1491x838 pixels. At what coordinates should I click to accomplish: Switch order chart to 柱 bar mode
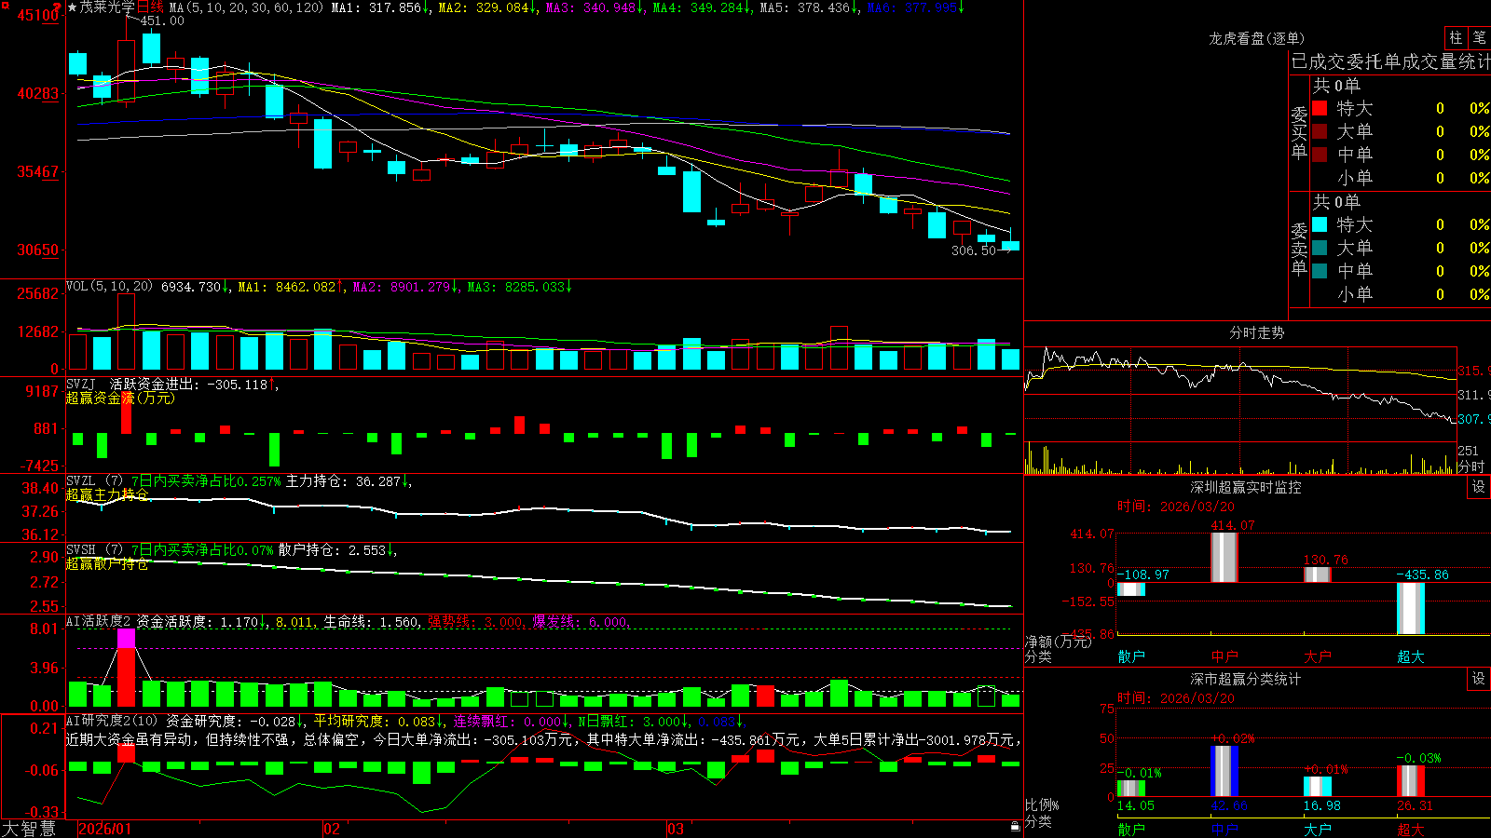coord(1456,38)
